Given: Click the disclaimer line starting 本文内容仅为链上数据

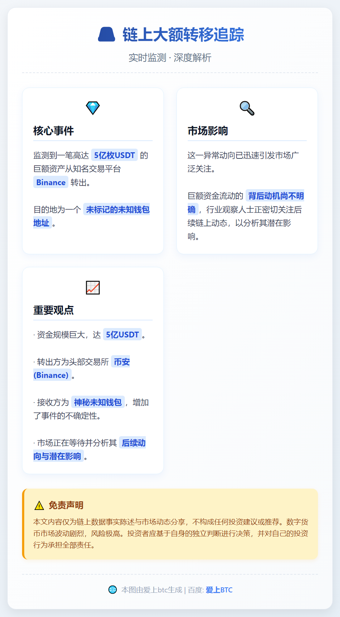Looking at the screenshot, I should click(x=171, y=522).
